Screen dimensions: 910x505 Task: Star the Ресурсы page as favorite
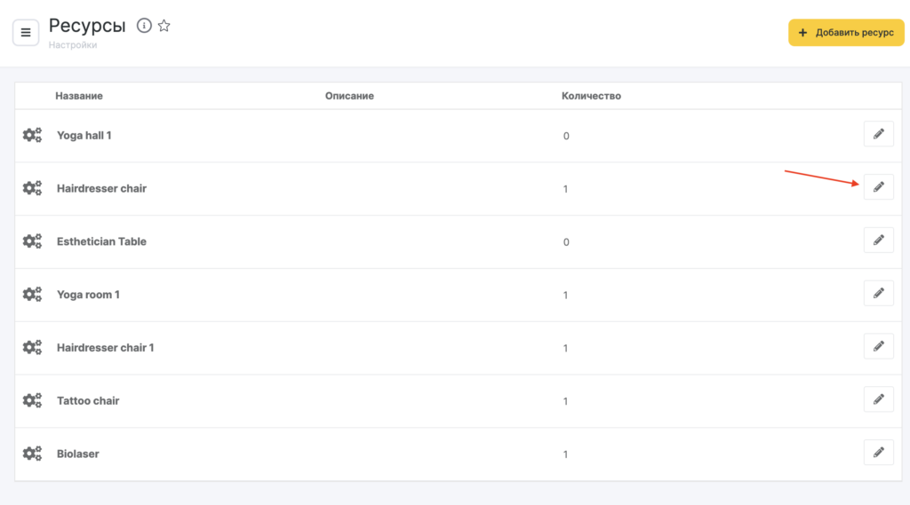[164, 26]
